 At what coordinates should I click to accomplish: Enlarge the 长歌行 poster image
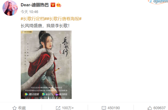click(46, 65)
